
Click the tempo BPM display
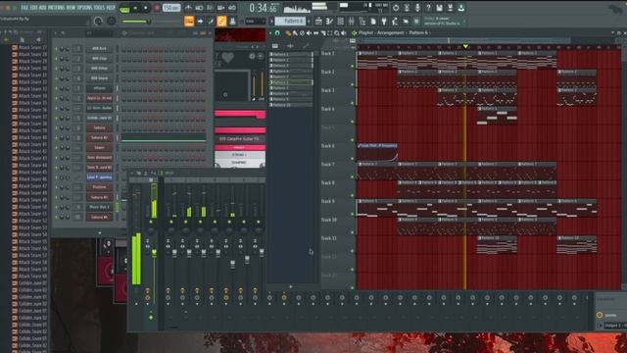point(171,8)
